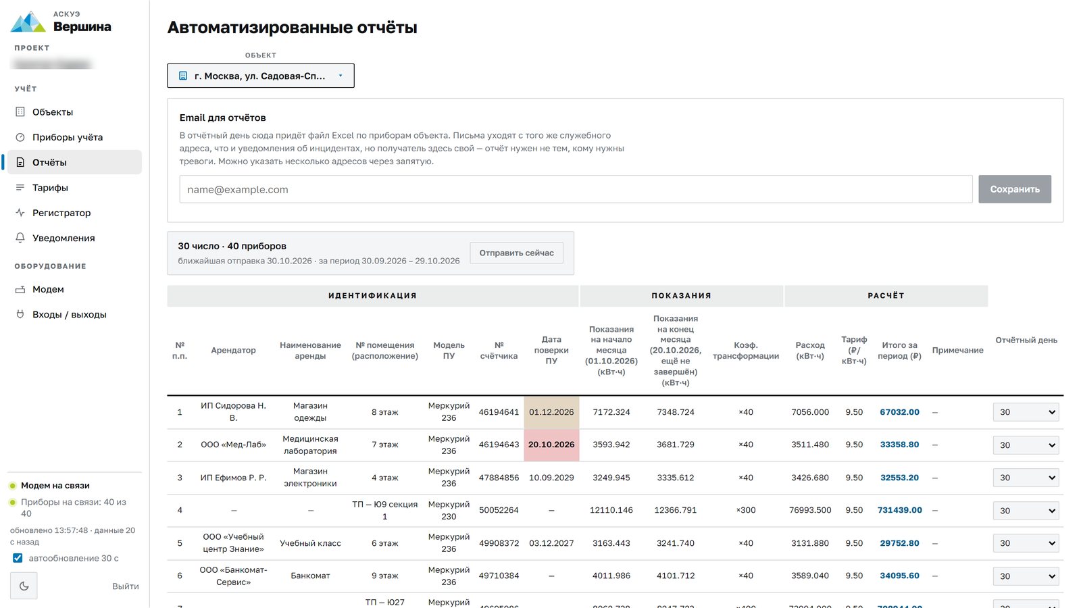Click the Приборы учёта clock icon

coord(20,137)
